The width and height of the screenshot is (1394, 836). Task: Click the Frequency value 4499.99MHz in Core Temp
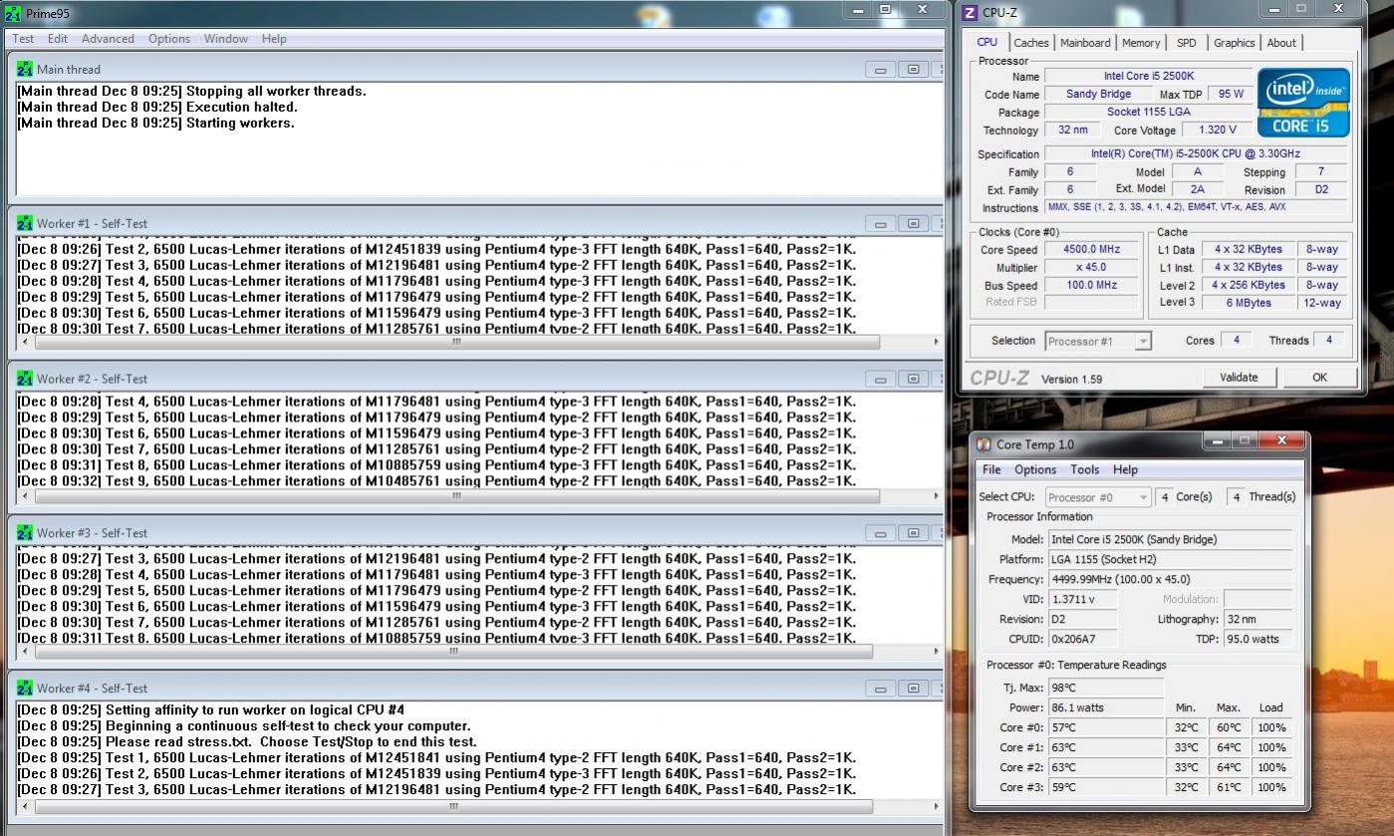pyautogui.click(x=1170, y=579)
